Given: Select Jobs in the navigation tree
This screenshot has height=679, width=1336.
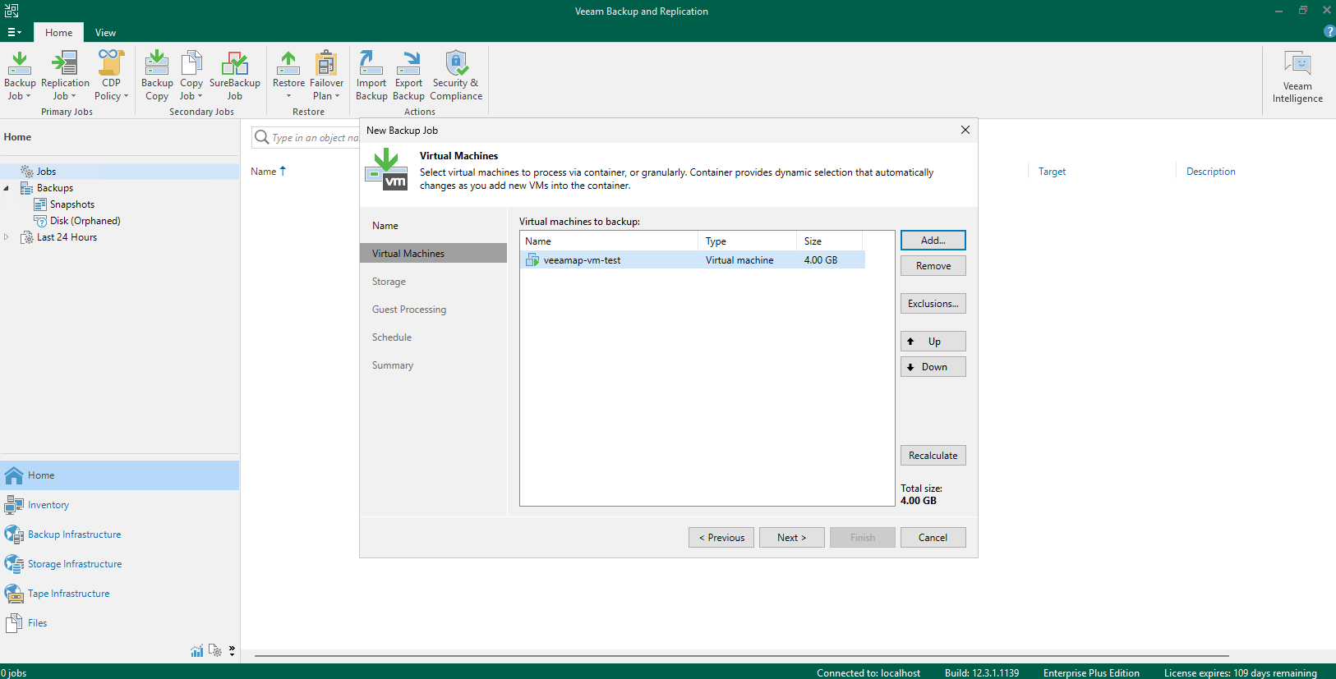Looking at the screenshot, I should (46, 172).
